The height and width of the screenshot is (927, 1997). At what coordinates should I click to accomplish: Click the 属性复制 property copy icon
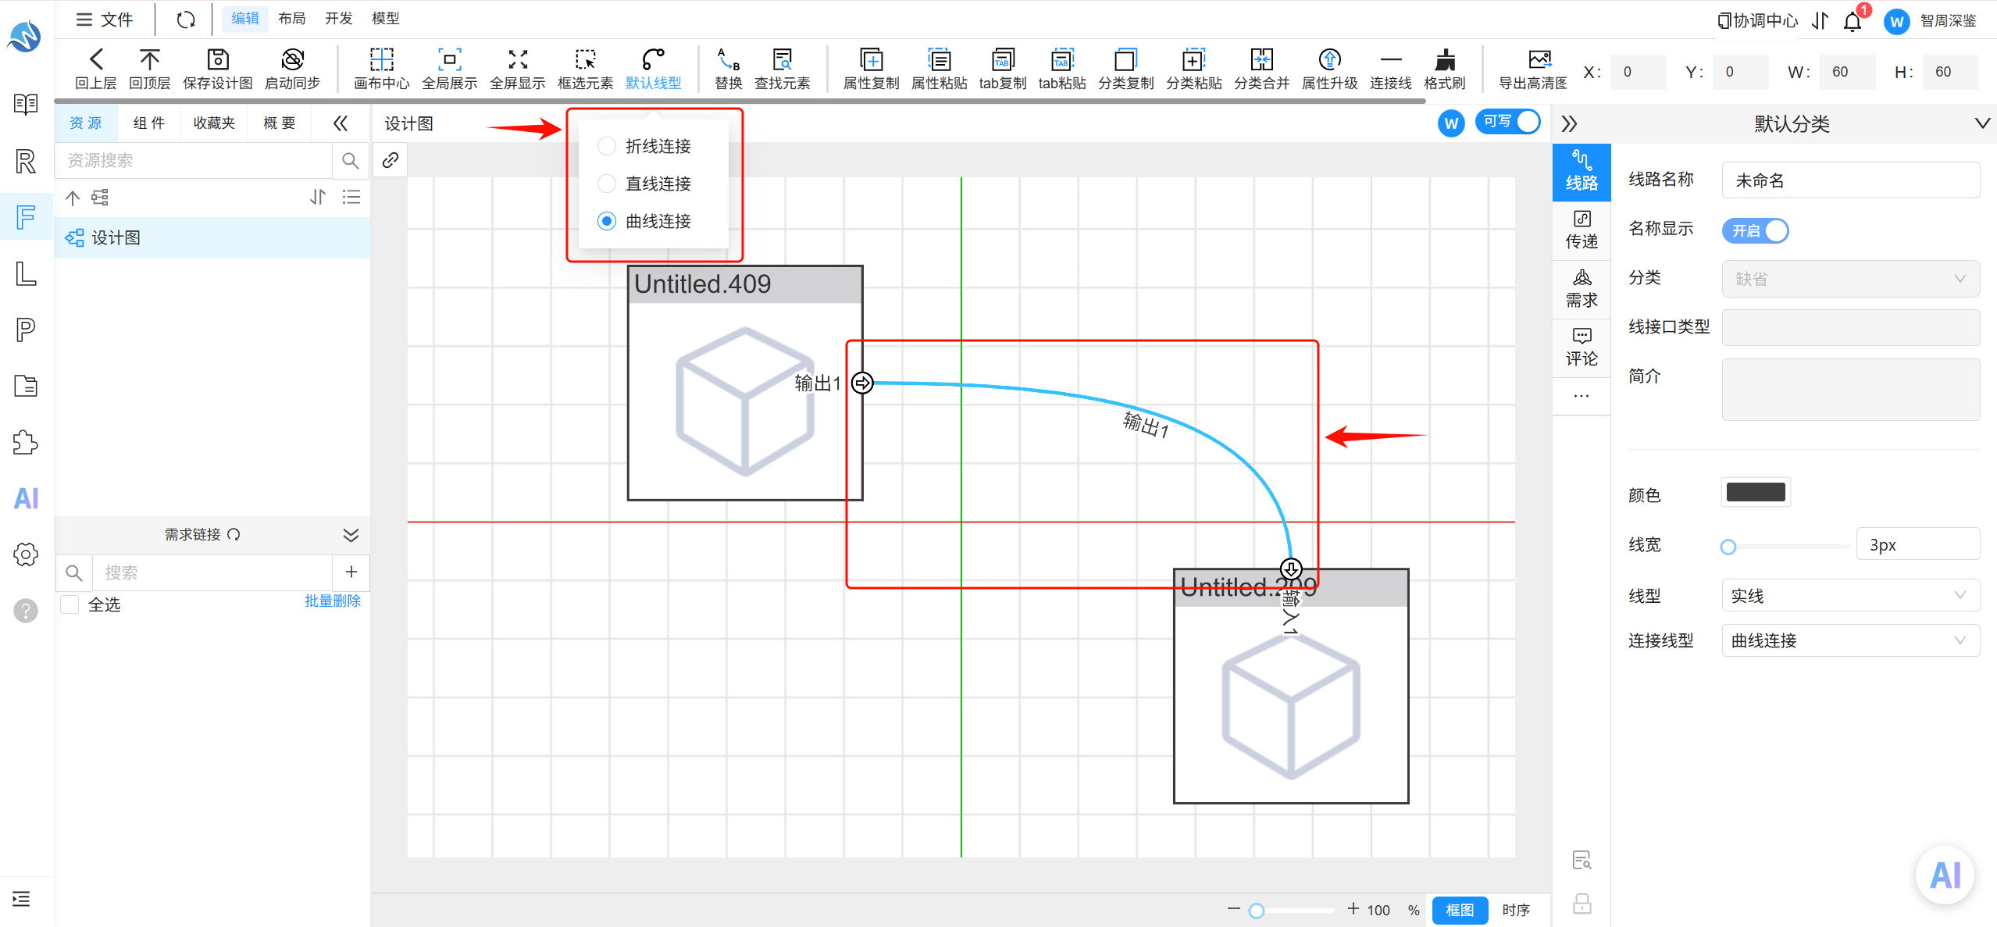tap(871, 59)
